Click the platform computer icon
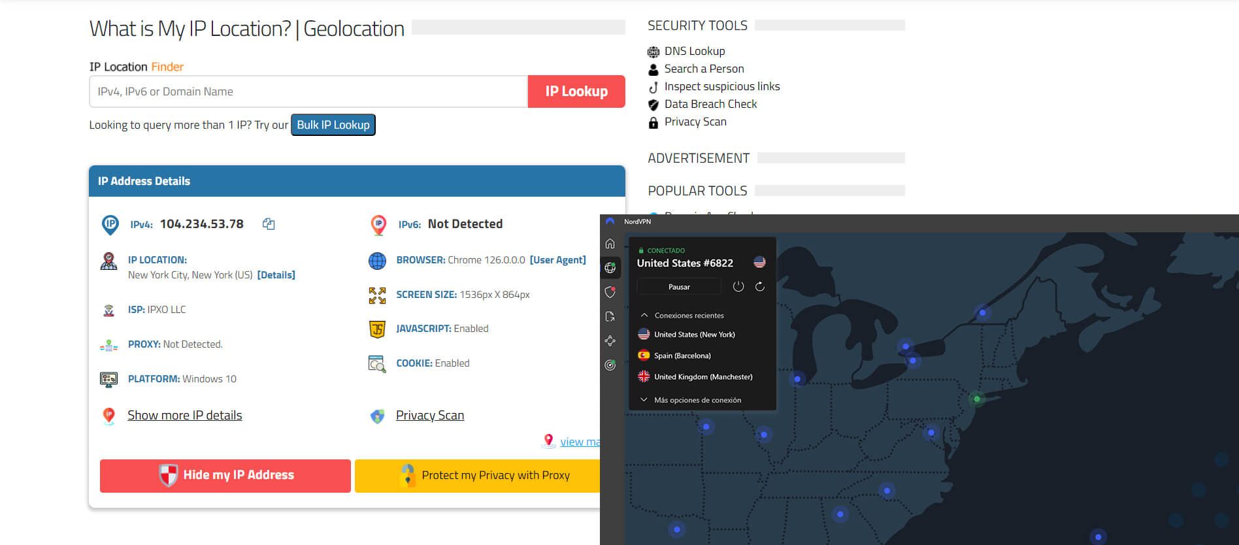This screenshot has height=545, width=1239. (x=108, y=379)
